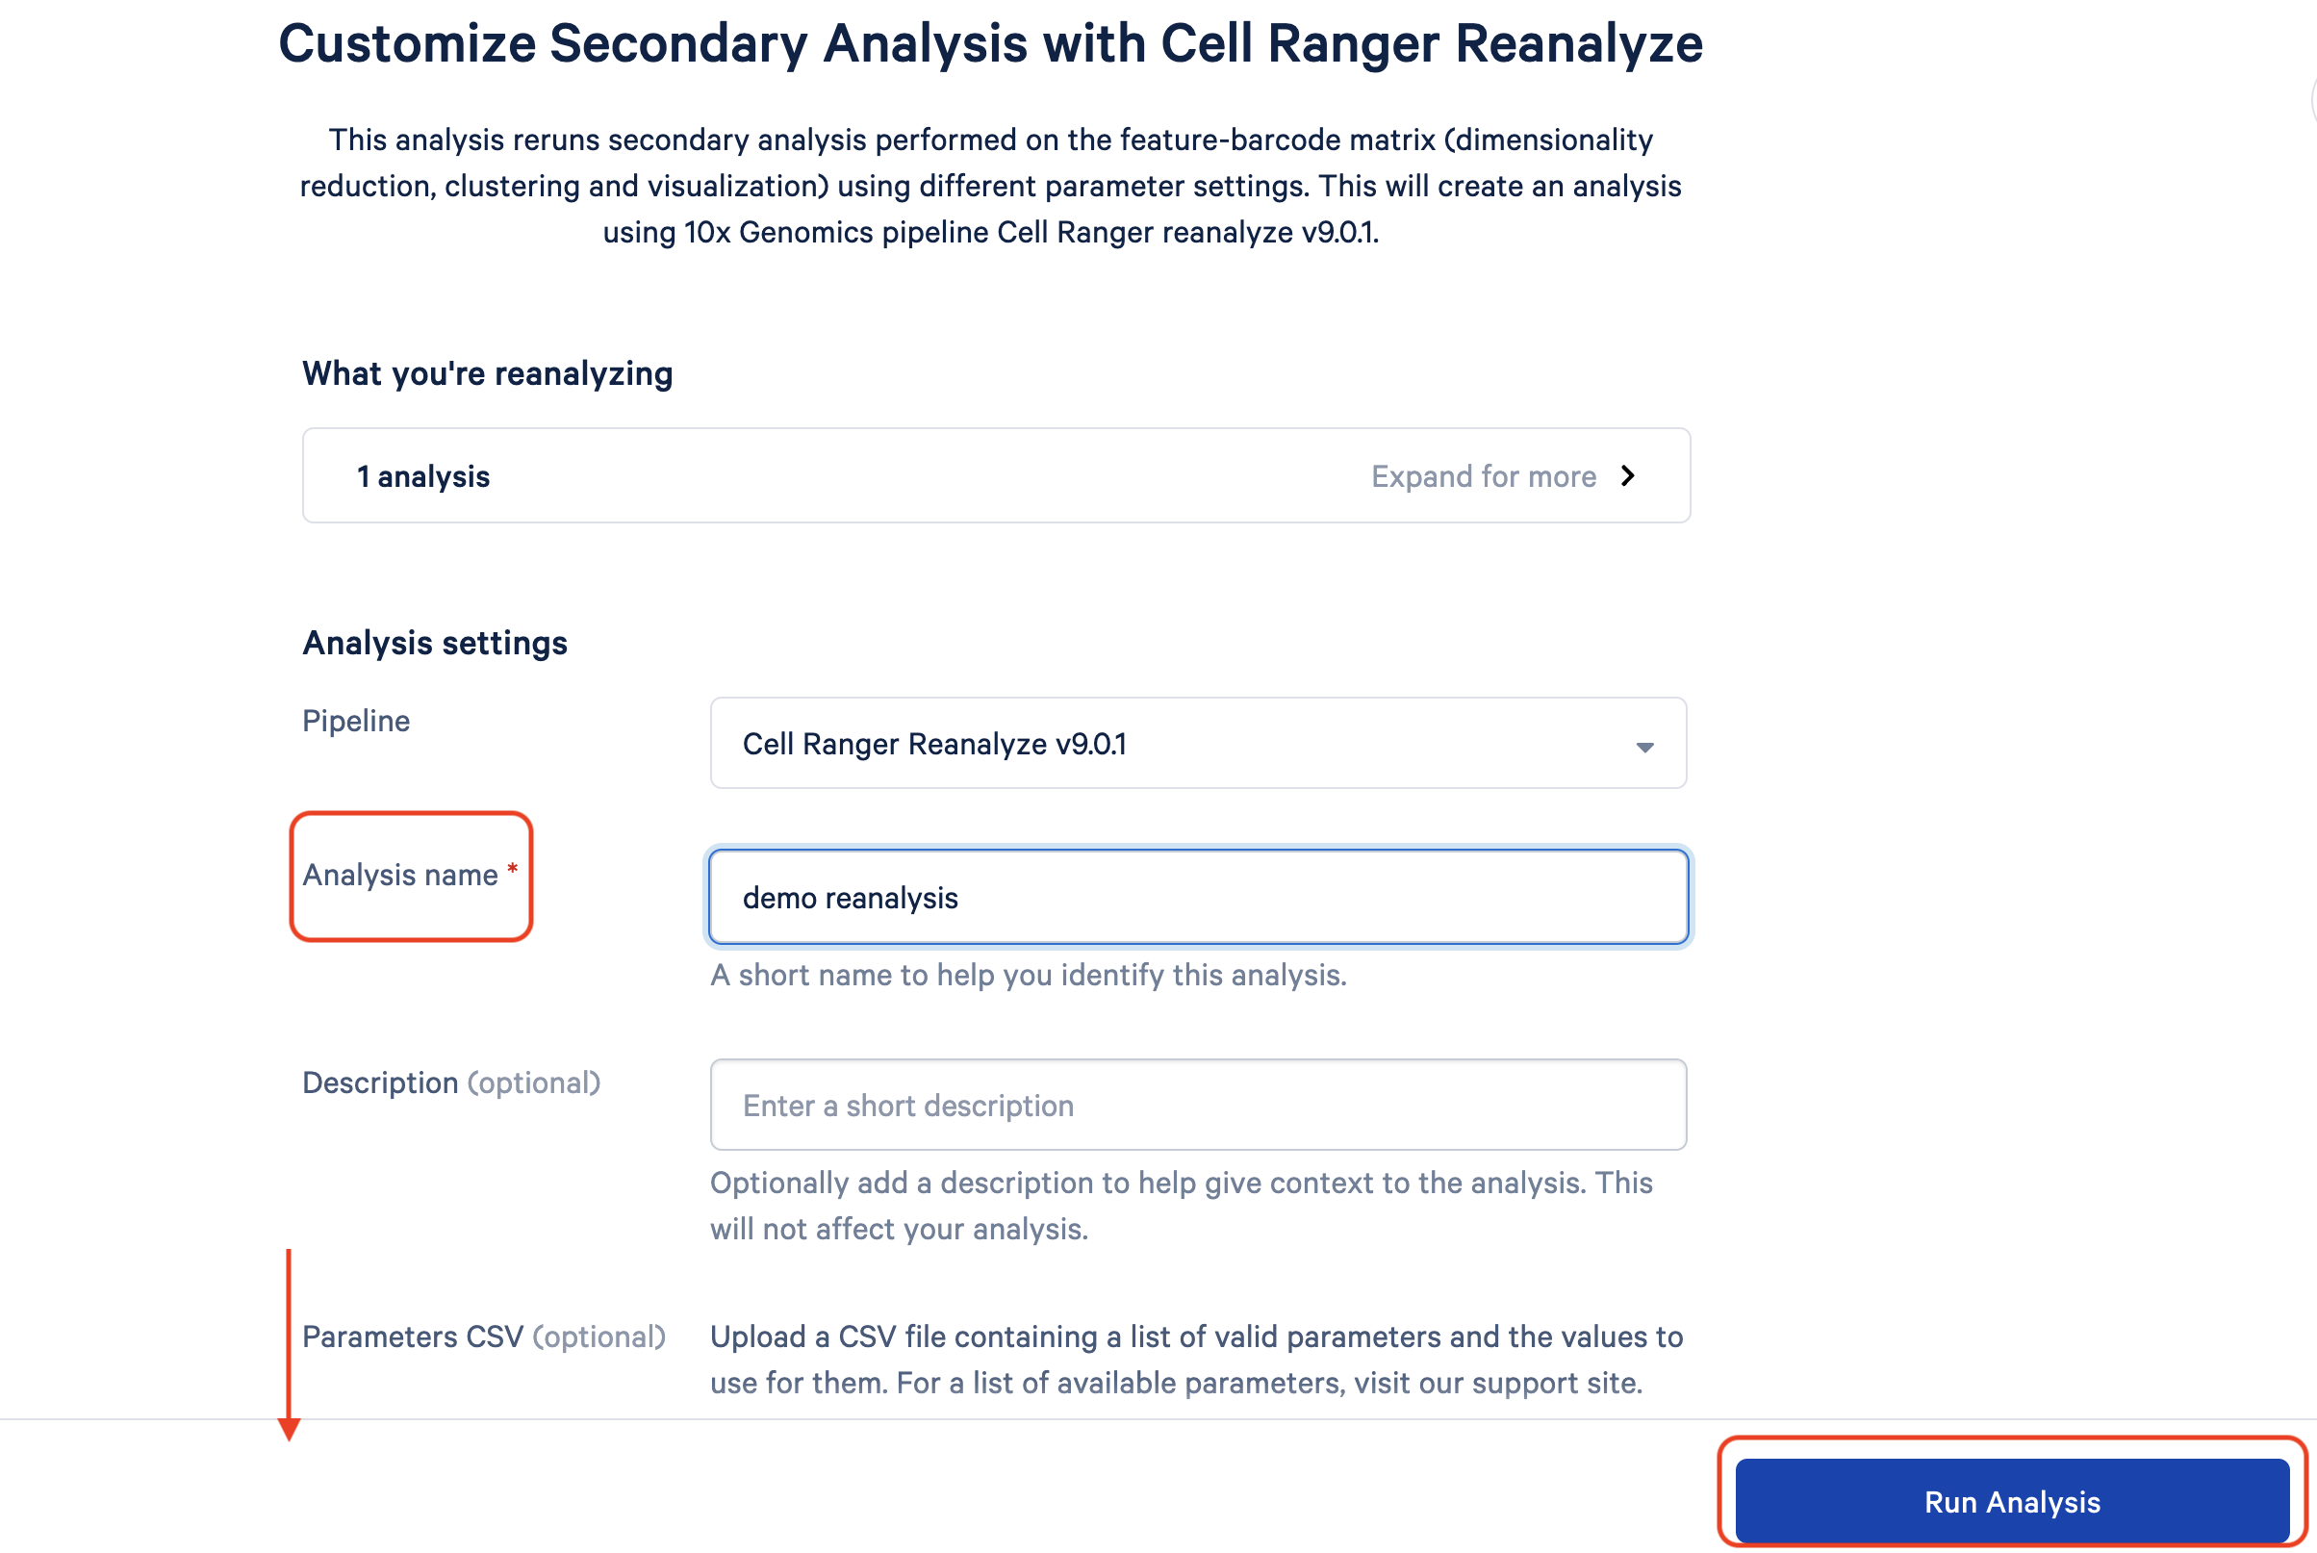Select the dropdown arrow on Cell Ranger Reanalyze v9.0.1
The width and height of the screenshot is (2317, 1553).
(1642, 746)
